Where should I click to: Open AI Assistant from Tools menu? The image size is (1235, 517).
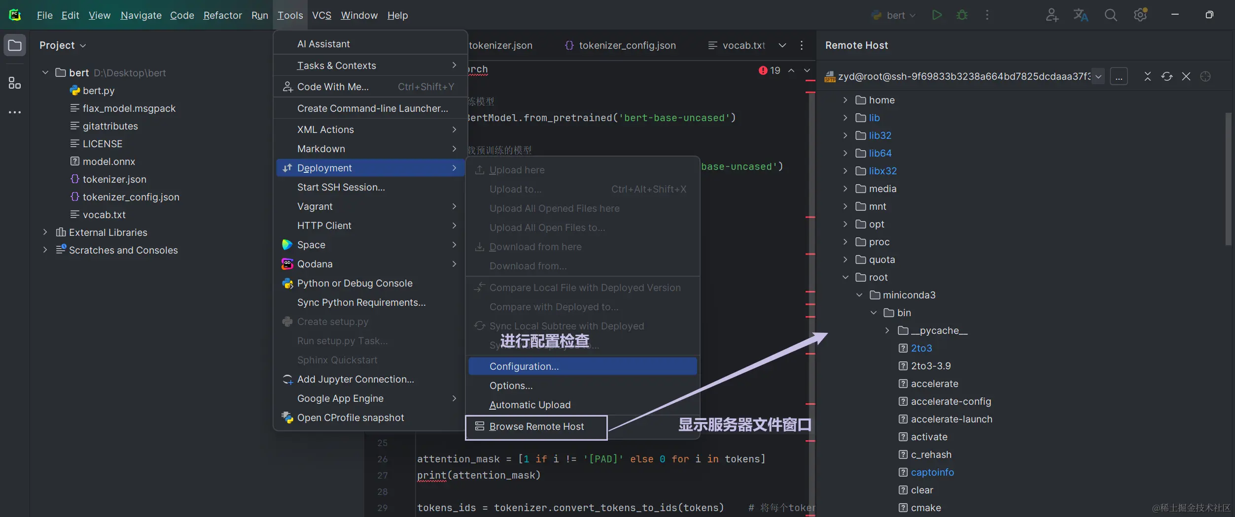[370, 44]
